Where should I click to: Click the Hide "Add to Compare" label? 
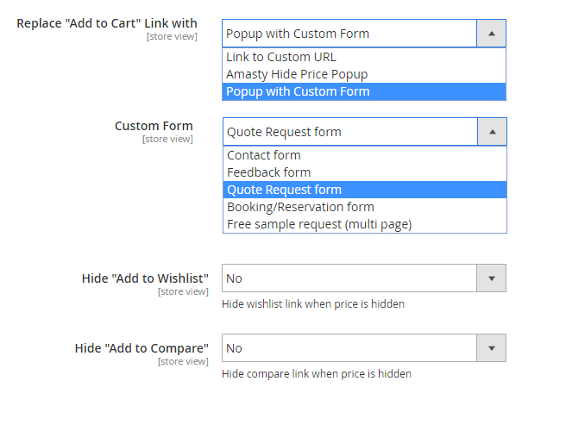(141, 348)
